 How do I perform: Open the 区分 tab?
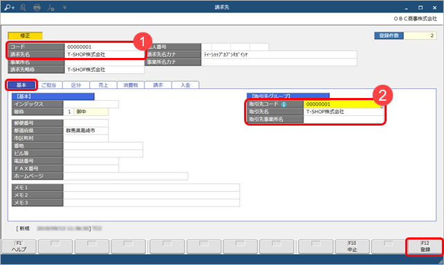point(76,85)
